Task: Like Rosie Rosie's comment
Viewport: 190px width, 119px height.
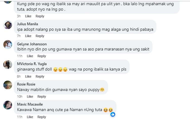Action: click(30, 97)
